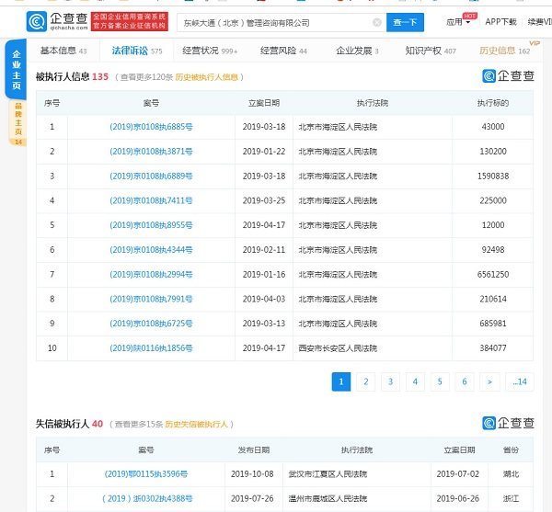Open case (2019)京0108执7991号
The image size is (552, 512).
pyautogui.click(x=151, y=300)
